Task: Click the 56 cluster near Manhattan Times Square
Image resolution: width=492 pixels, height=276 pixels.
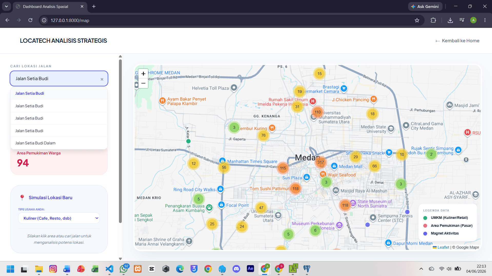Action: pyautogui.click(x=224, y=167)
